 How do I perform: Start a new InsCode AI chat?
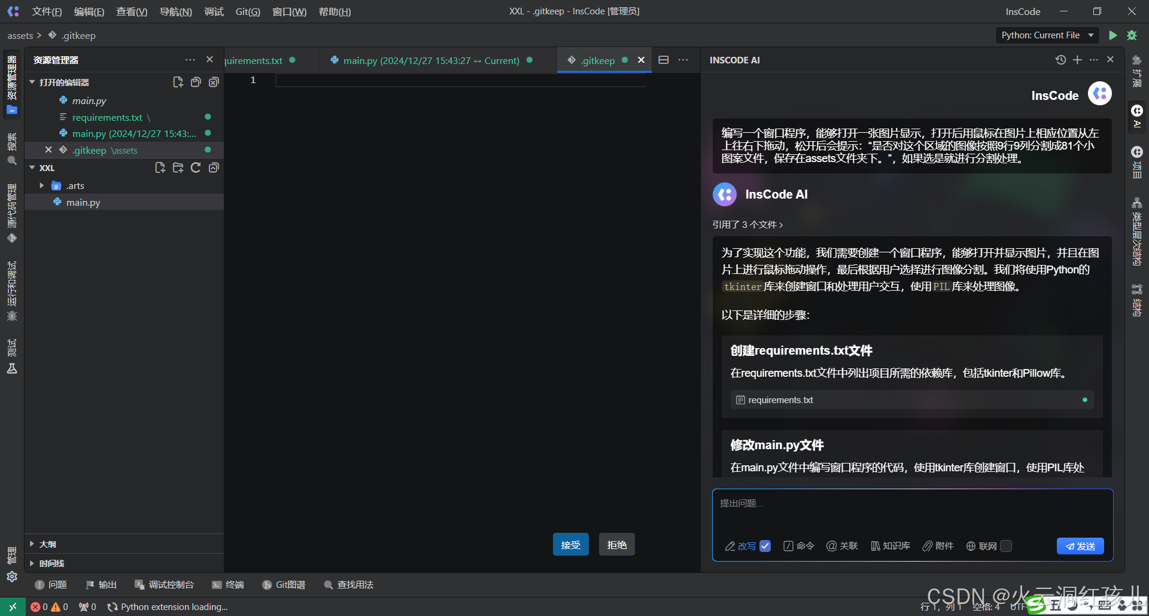[x=1077, y=60]
